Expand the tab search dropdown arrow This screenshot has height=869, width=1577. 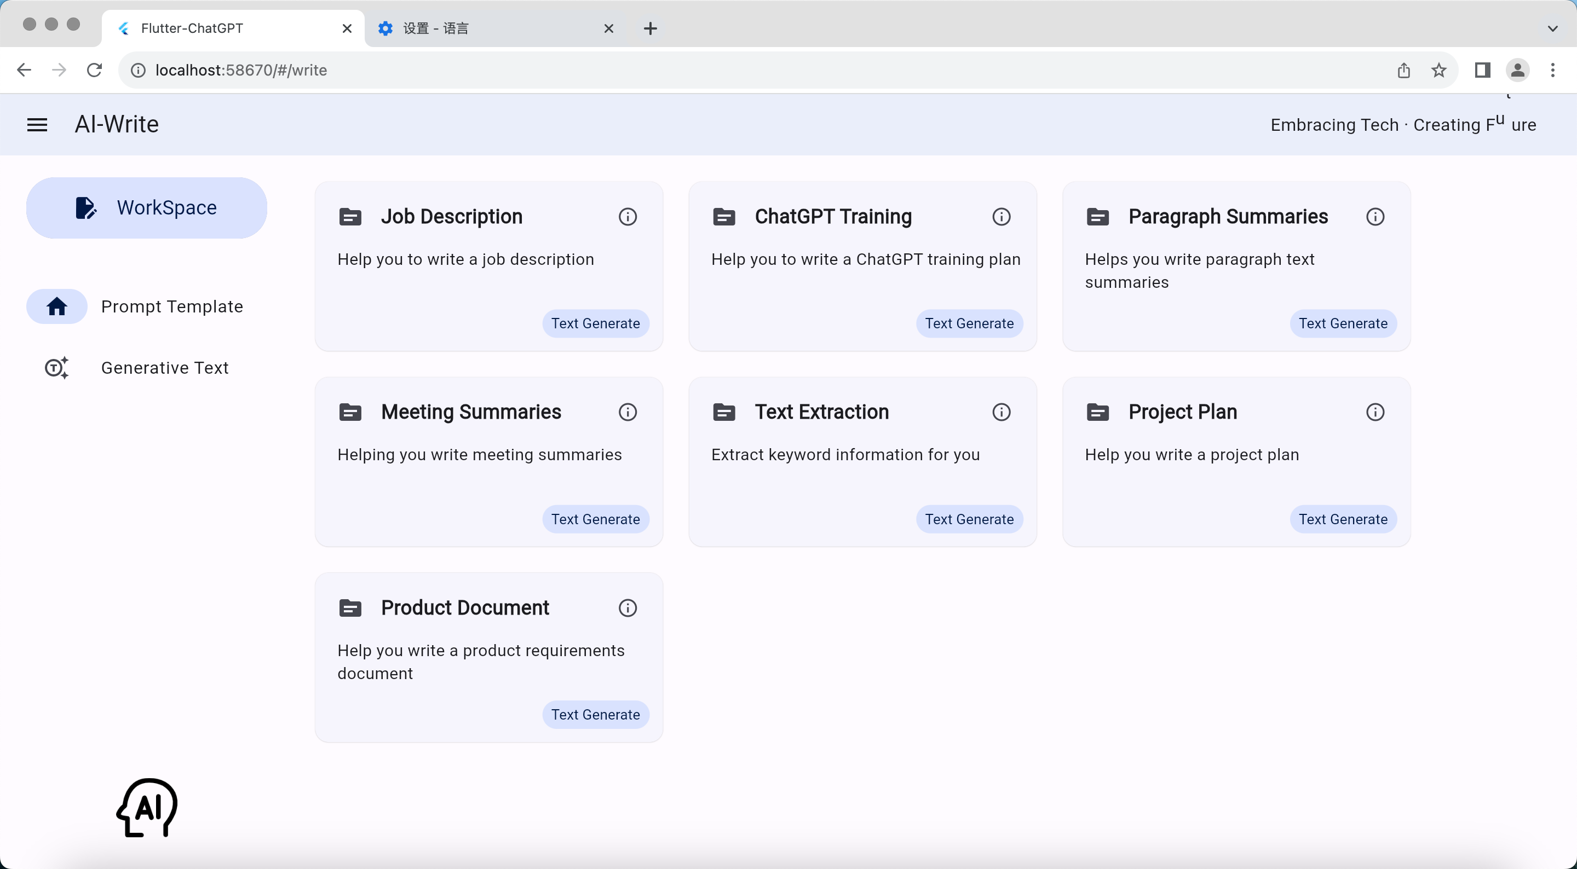point(1552,28)
